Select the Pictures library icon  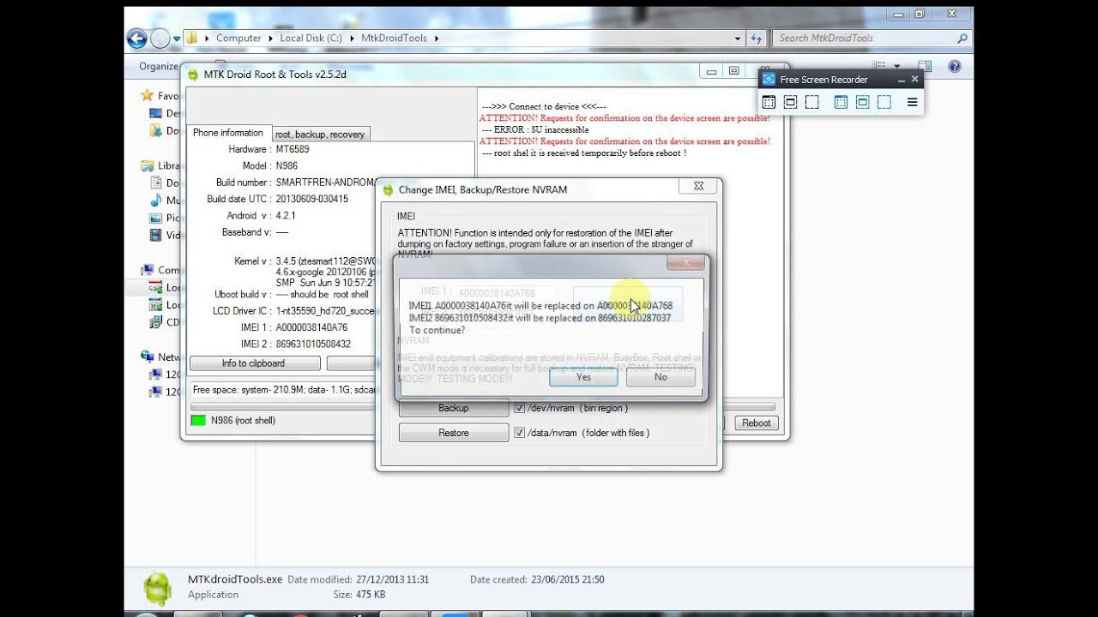pyautogui.click(x=155, y=218)
